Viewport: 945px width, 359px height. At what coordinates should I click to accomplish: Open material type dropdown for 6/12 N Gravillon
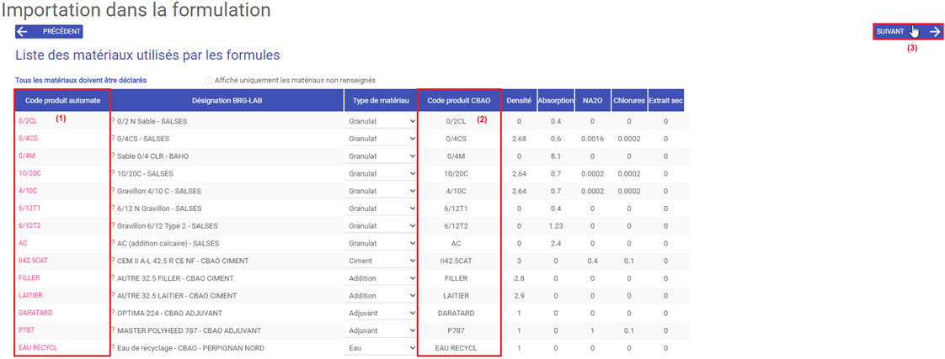(x=381, y=208)
